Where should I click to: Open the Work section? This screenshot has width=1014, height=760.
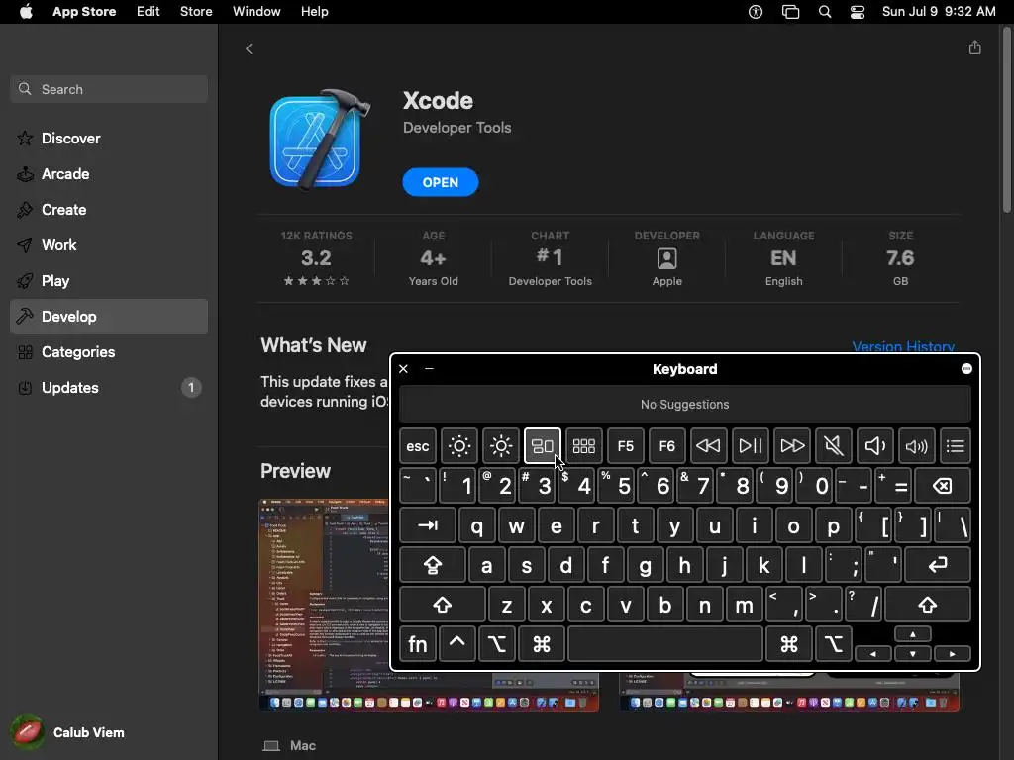(109, 245)
